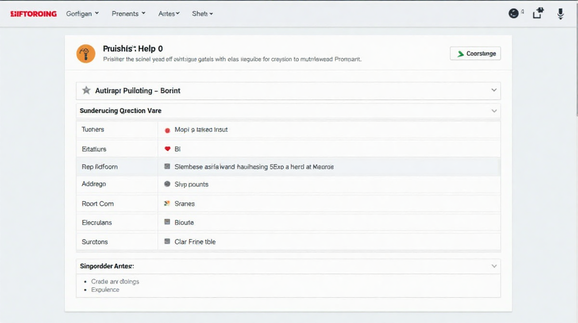
Task: Open the Prenents menu
Action: pos(128,13)
